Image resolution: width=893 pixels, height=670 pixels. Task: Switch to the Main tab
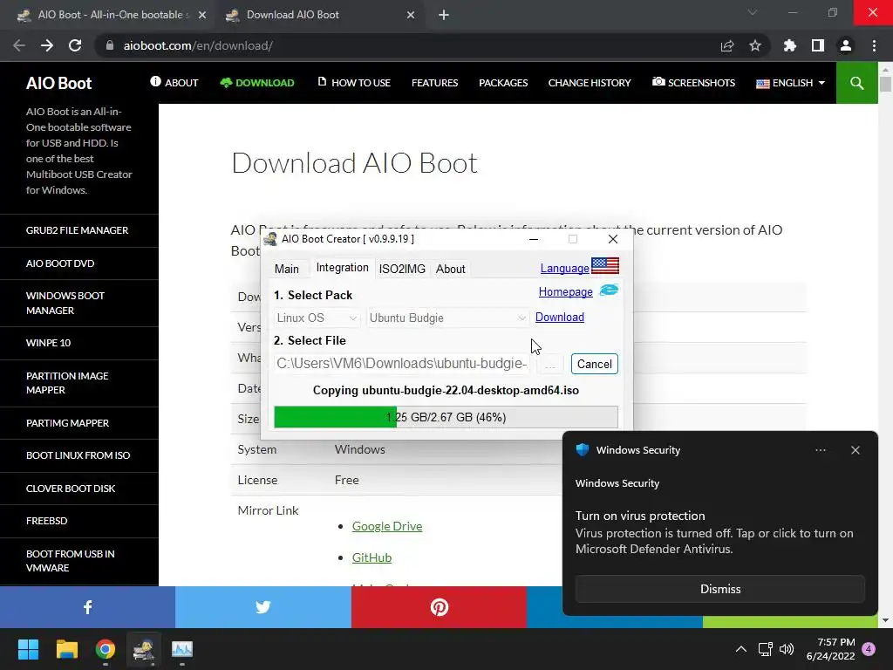286,269
